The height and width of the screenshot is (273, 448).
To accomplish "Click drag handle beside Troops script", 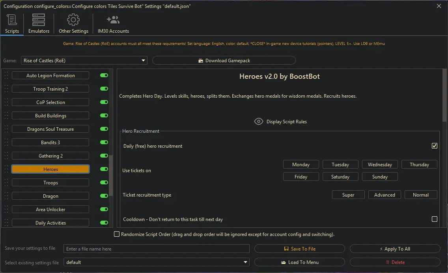I will 6,182.
